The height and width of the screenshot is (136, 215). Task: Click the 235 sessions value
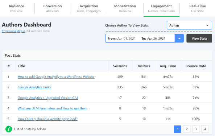(120, 87)
